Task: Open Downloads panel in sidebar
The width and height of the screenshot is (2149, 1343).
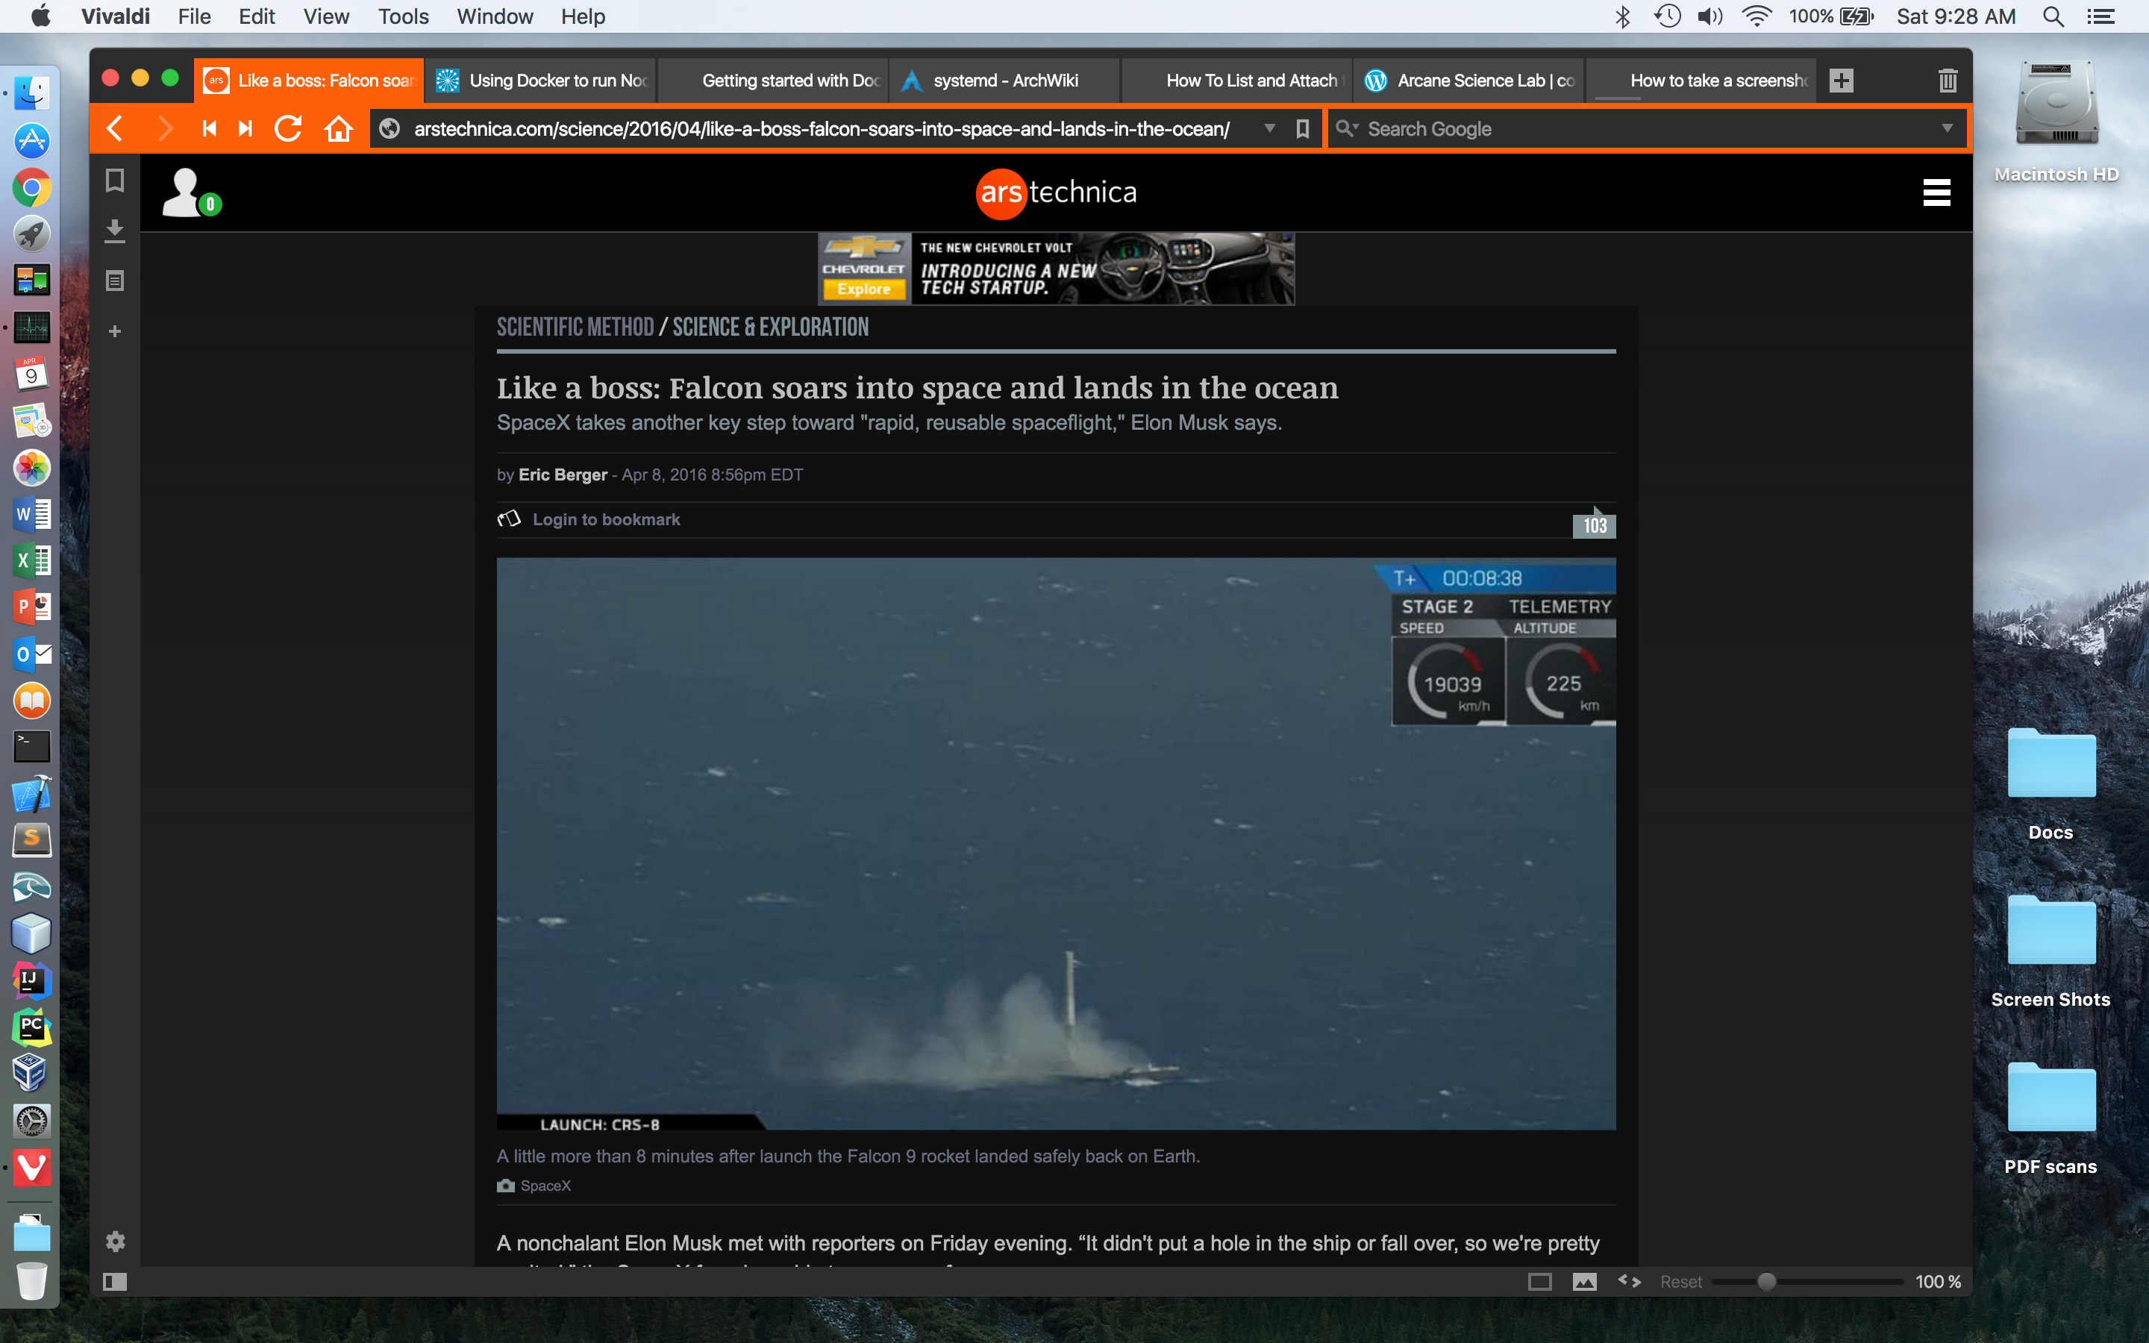Action: [115, 231]
